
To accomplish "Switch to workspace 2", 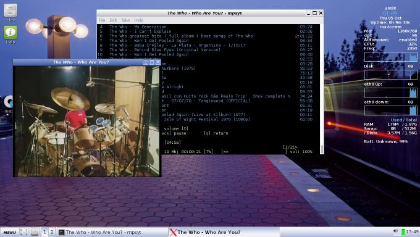I will pyautogui.click(x=52, y=232).
